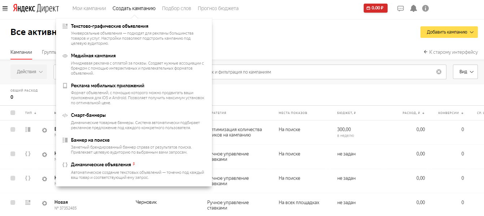Image resolution: width=484 pixels, height=216 pixels.
Task: Clear the campaign search field
Action: tap(439, 72)
